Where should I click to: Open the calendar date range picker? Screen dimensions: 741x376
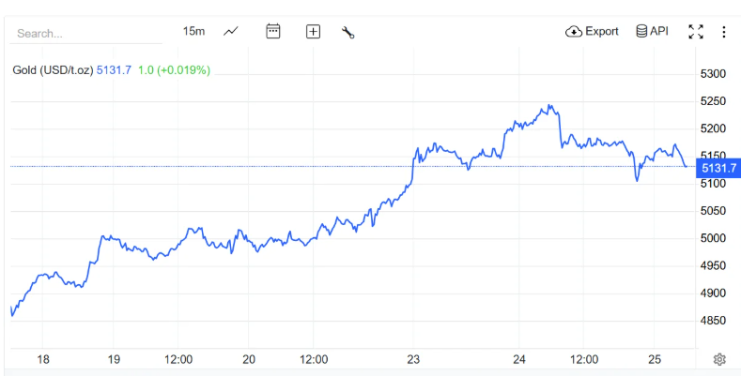click(273, 31)
